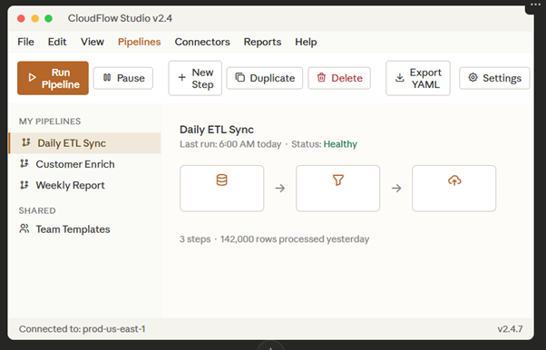This screenshot has width=546, height=350.
Task: Click '142,000 rows processed yesterday' text
Action: 295,238
